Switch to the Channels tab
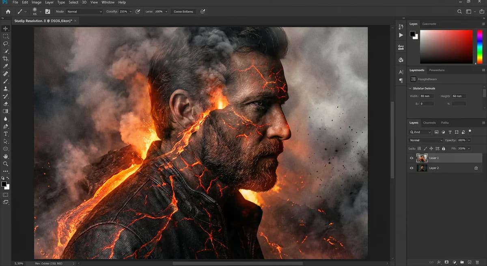Screen dimensions: 487x266 pos(429,123)
